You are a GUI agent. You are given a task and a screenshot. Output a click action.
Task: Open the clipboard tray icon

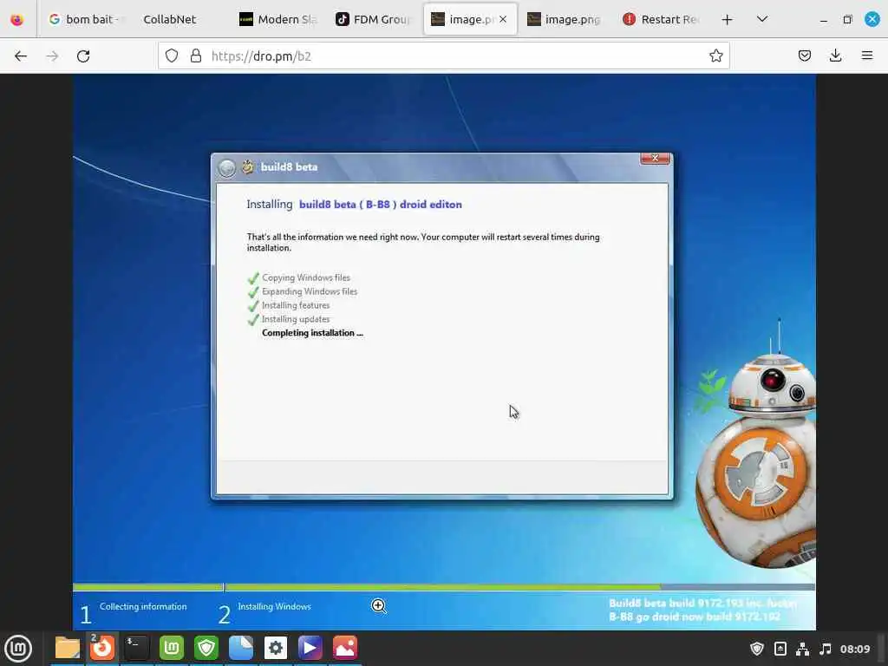(780, 649)
